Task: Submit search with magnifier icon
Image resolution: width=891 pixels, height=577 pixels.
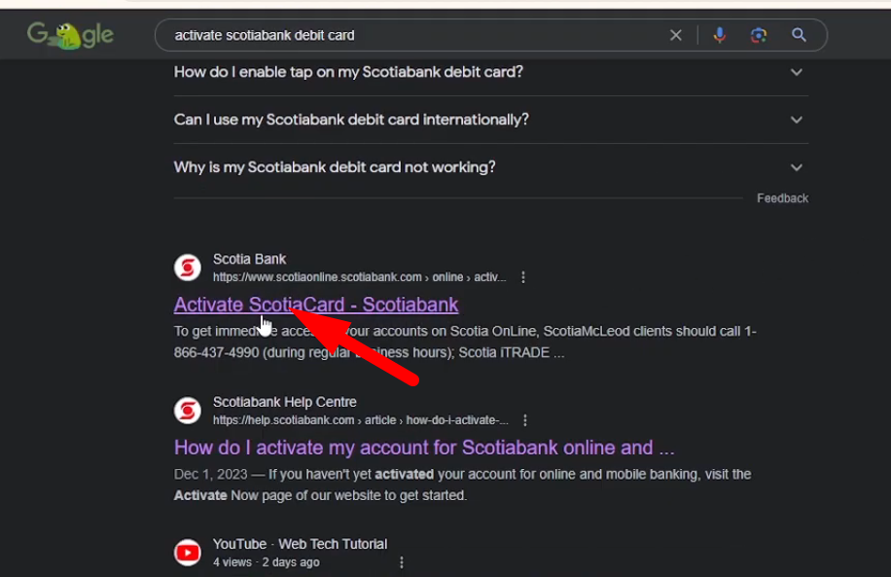Action: tap(799, 35)
